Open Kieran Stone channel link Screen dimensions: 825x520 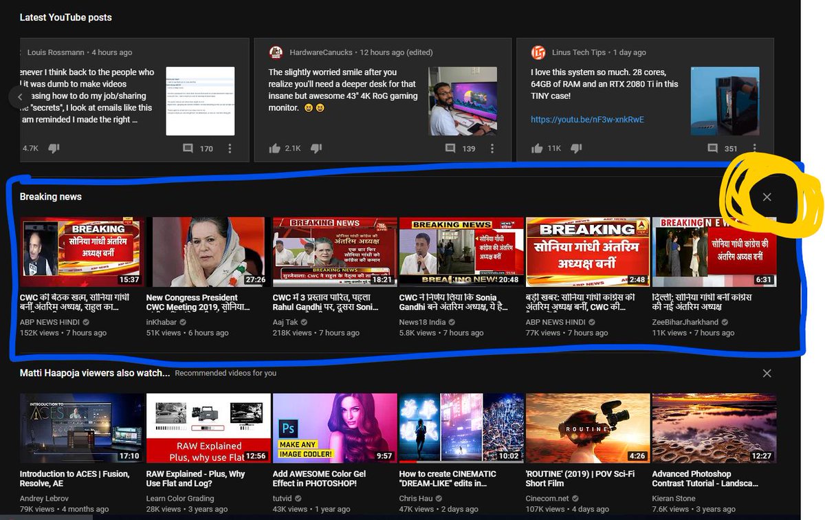[x=674, y=498]
